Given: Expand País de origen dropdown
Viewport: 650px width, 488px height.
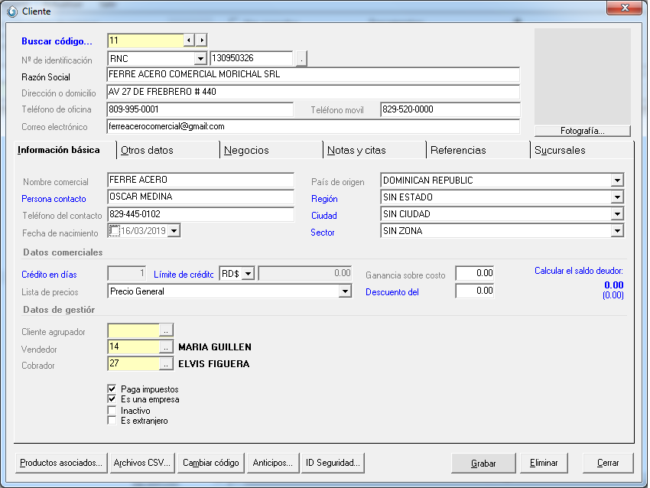Looking at the screenshot, I should [x=617, y=181].
